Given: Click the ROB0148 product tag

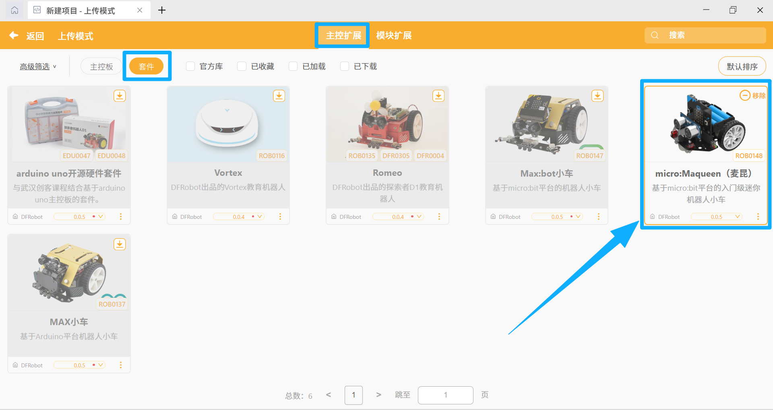Looking at the screenshot, I should coord(749,156).
